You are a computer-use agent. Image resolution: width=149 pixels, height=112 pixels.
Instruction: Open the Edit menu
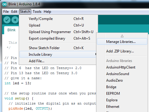click(14, 12)
